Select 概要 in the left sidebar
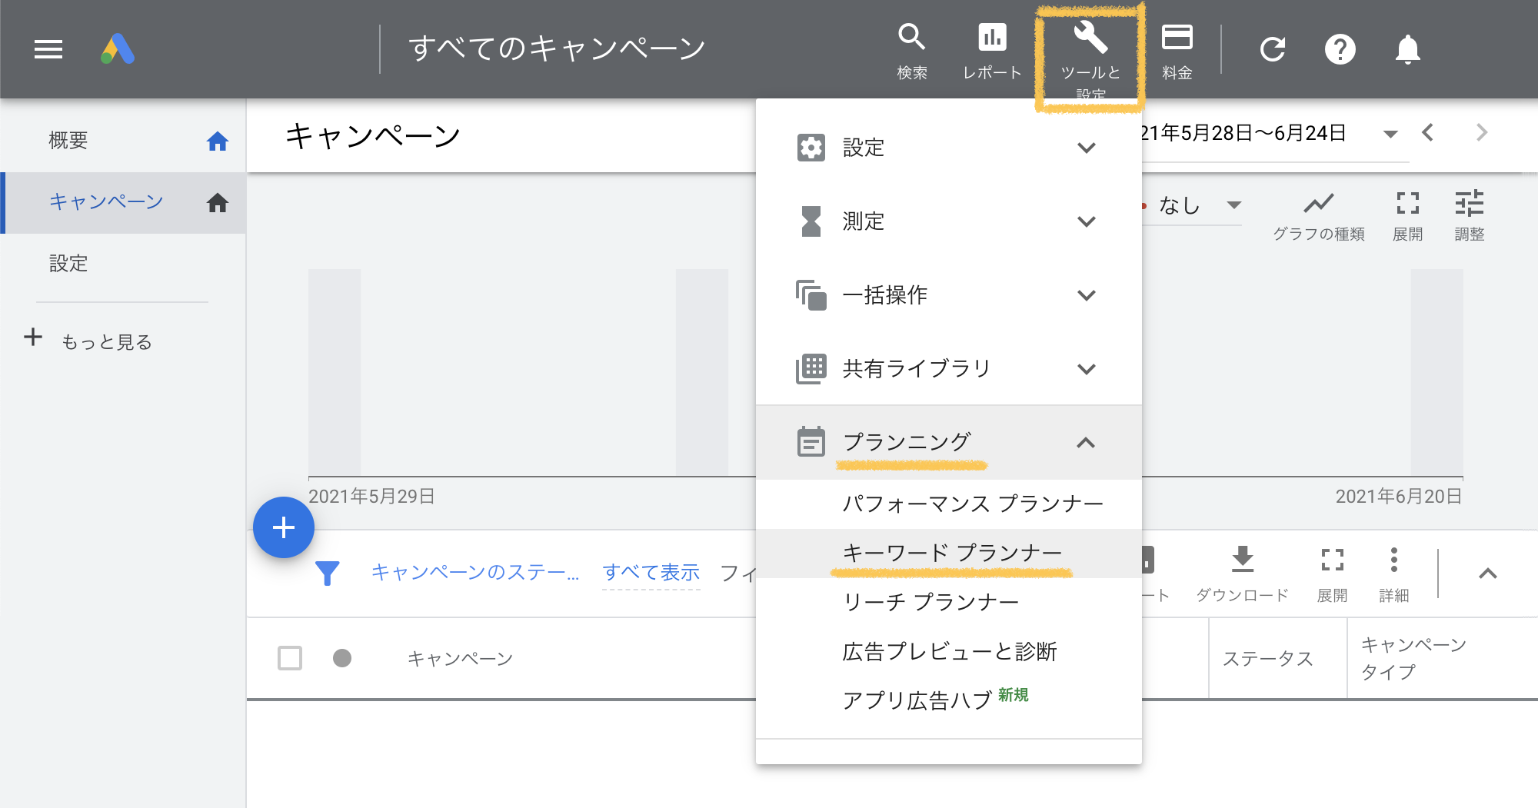 coord(68,141)
